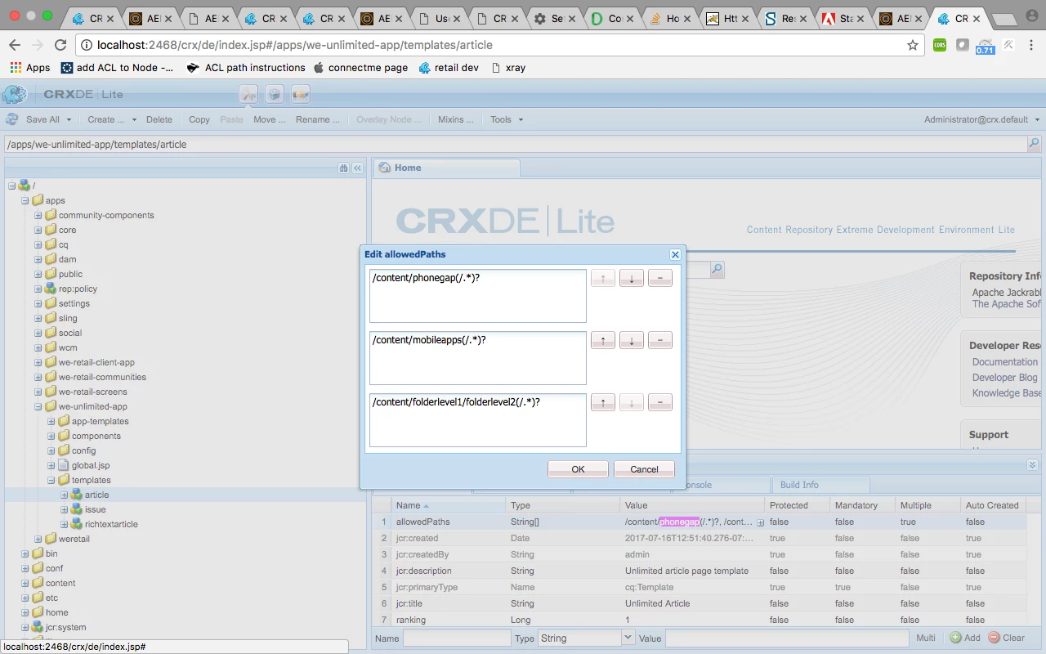Open the Tools menu
Image resolution: width=1046 pixels, height=654 pixels.
coord(506,119)
